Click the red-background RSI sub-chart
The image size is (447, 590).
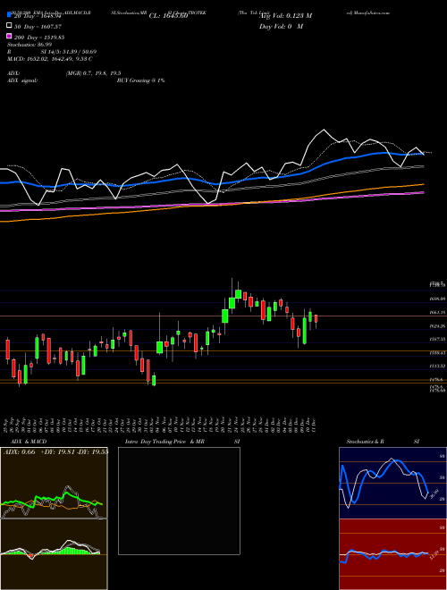[x=392, y=554]
